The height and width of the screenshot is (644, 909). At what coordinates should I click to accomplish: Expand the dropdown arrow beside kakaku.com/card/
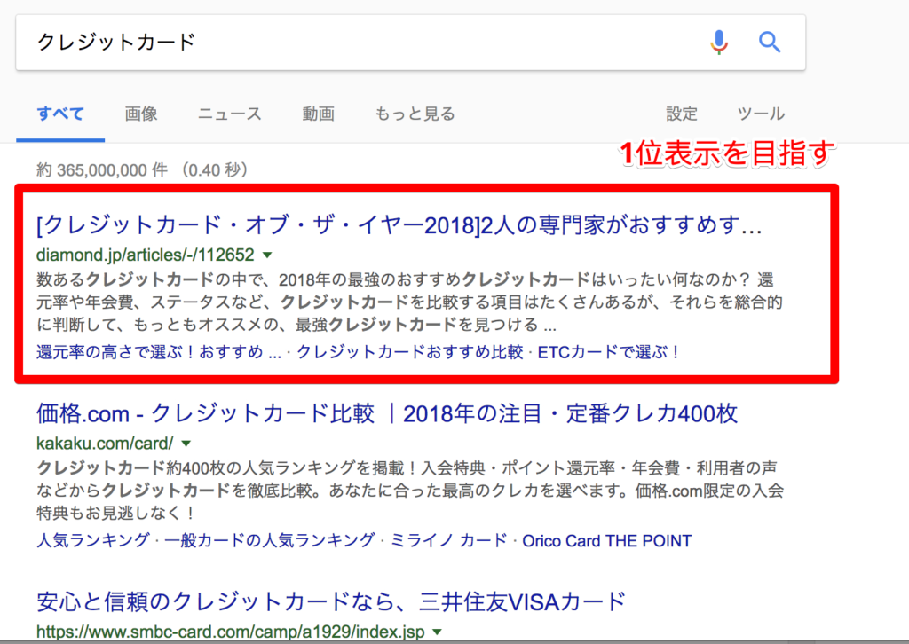click(x=186, y=444)
